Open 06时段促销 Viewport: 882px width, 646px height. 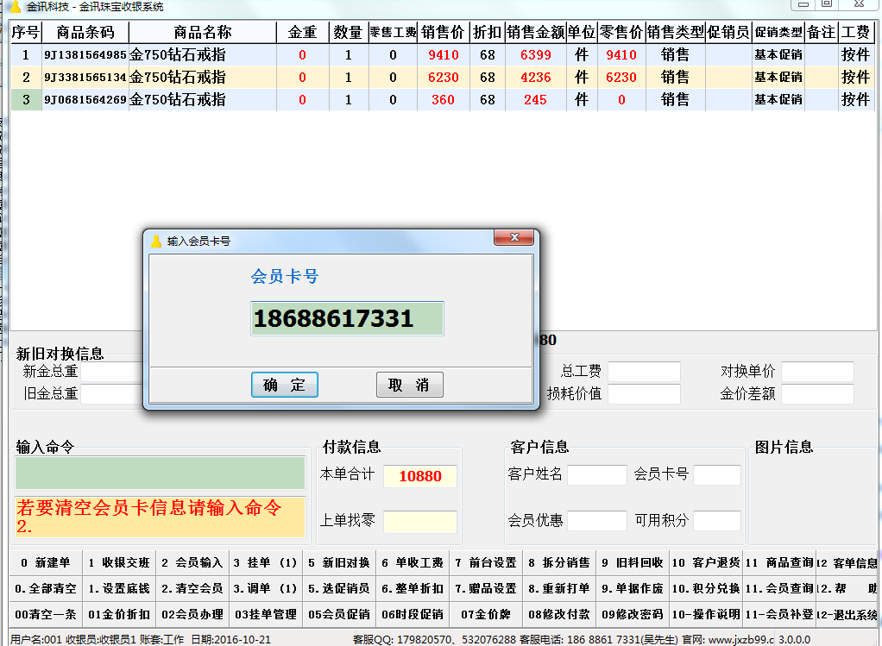[x=413, y=614]
